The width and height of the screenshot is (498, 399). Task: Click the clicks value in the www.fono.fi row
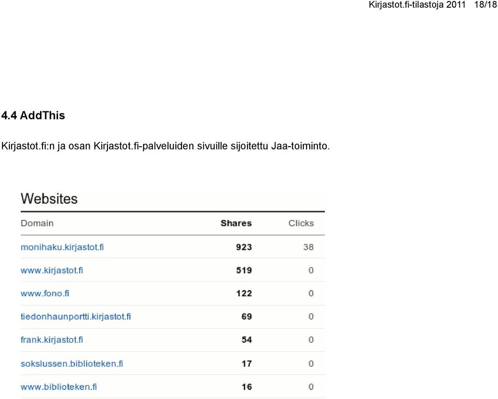[x=311, y=293]
